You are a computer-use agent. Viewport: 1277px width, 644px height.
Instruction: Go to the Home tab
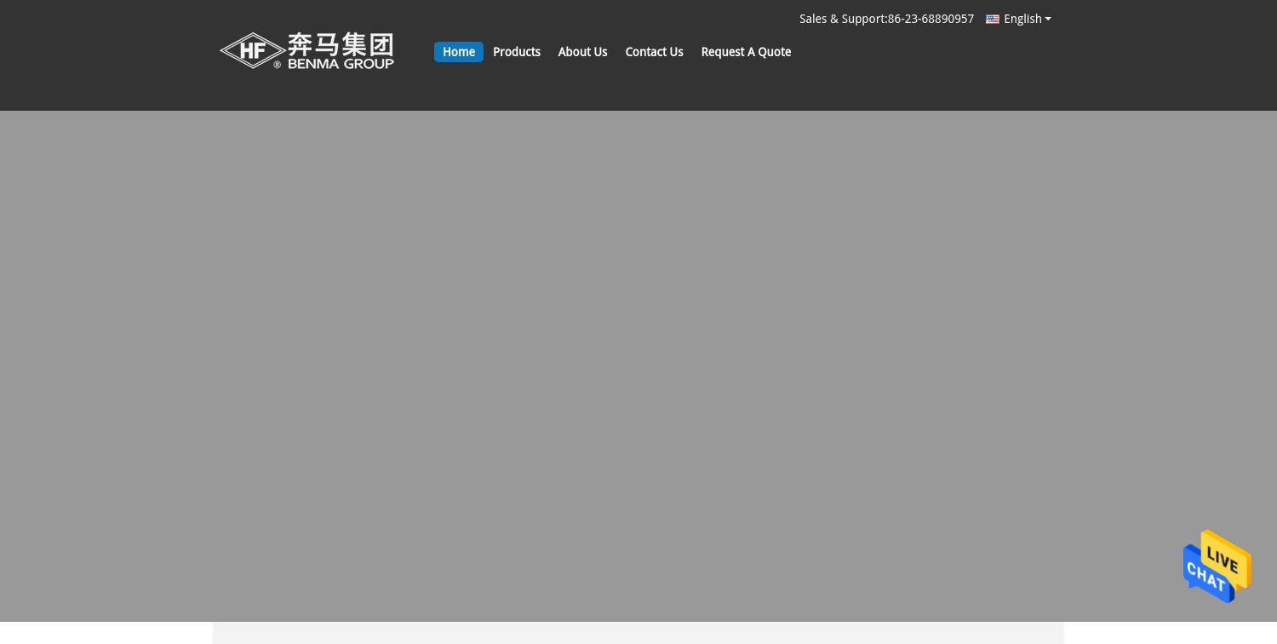click(x=458, y=52)
